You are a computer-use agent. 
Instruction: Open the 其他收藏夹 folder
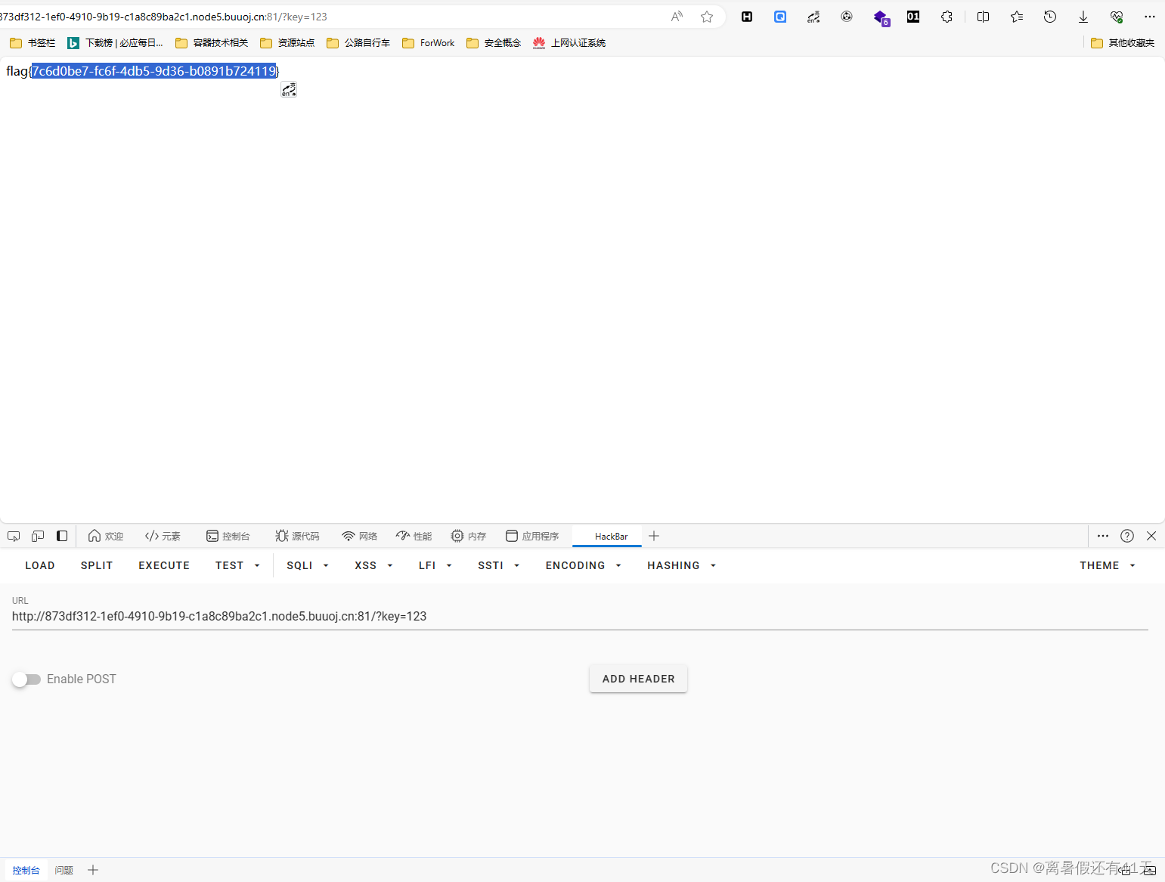(x=1123, y=43)
